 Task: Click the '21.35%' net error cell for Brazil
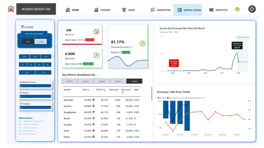pos(129,118)
